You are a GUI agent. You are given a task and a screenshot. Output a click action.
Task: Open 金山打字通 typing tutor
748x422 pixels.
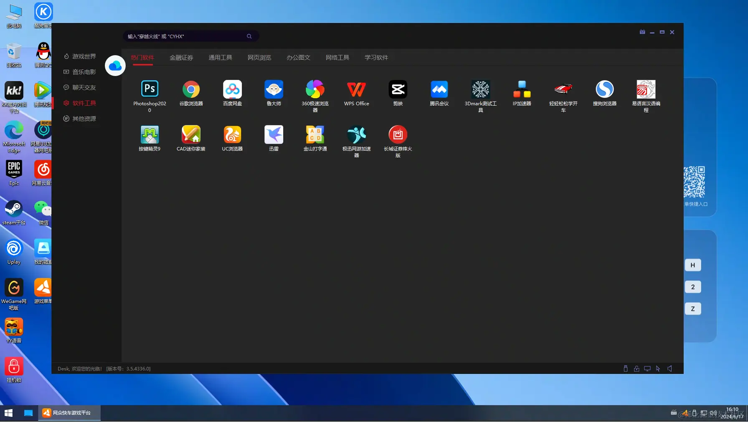point(315,134)
